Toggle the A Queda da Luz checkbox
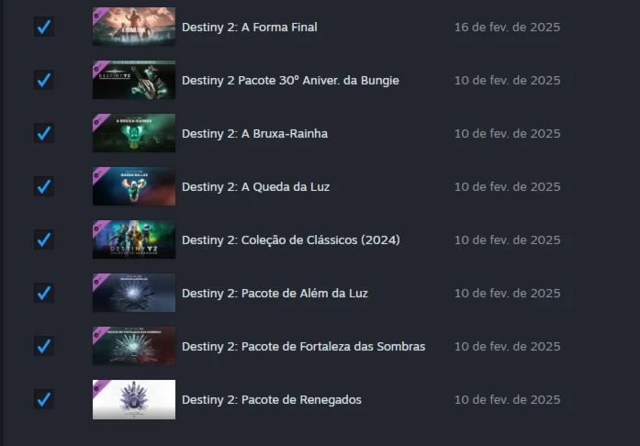The image size is (640, 446). tap(44, 186)
